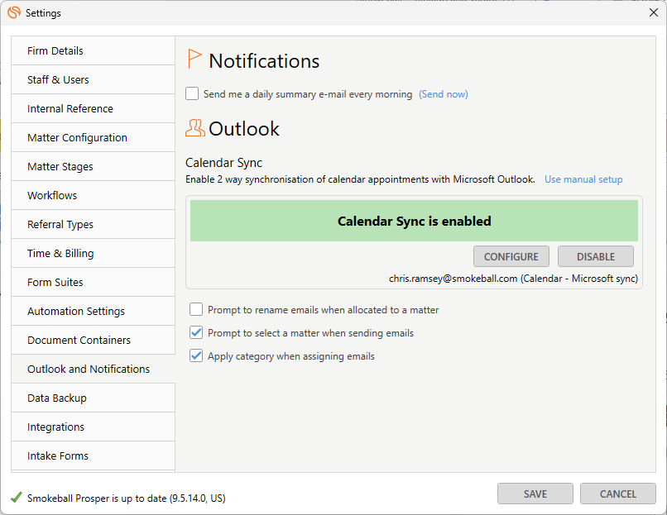Screen dimensions: 667x515
Task: Go to Automation Settings section
Action: (94, 311)
